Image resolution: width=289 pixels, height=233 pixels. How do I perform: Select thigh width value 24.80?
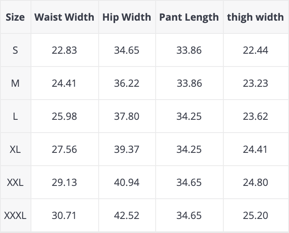point(256,182)
